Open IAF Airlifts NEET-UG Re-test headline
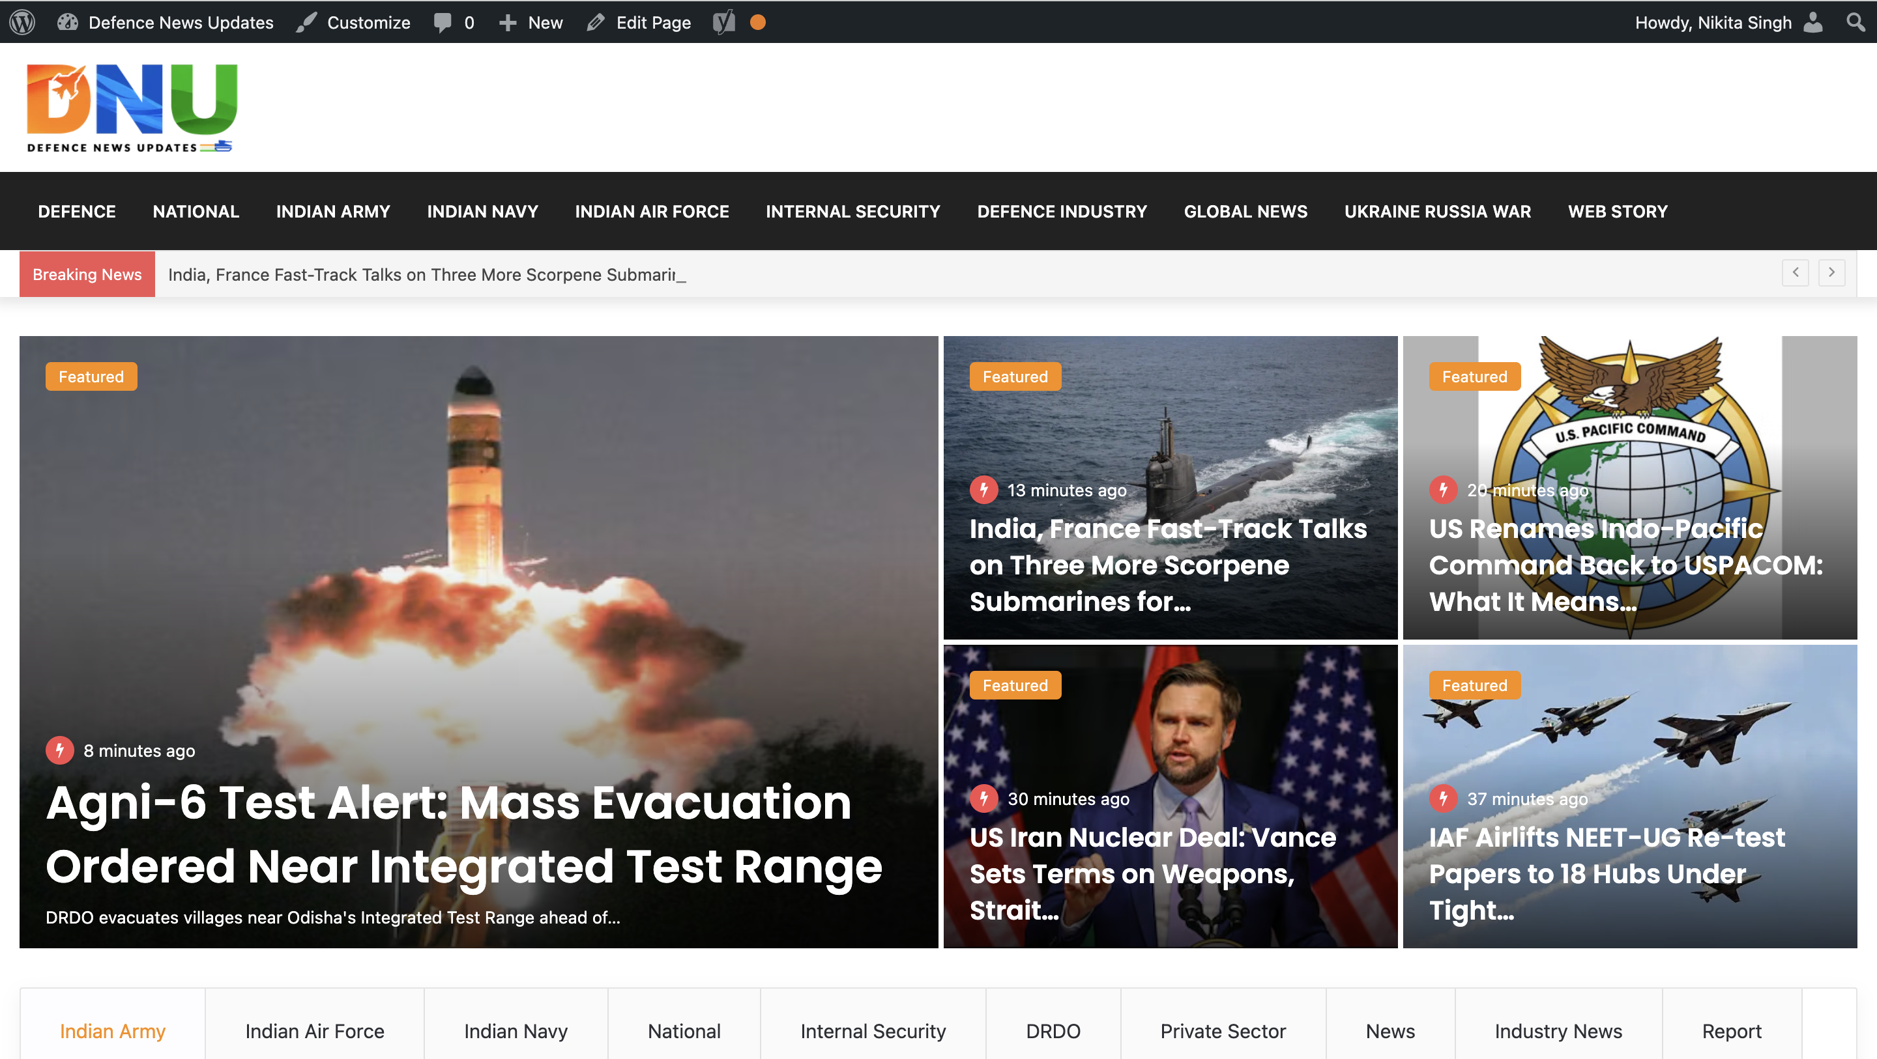Viewport: 1877px width, 1059px height. [x=1607, y=873]
